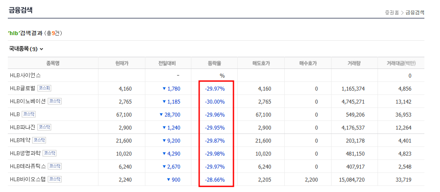The width and height of the screenshot is (440, 192).
Task: Click the 4,745,271 volume value
Action: pyautogui.click(x=353, y=102)
